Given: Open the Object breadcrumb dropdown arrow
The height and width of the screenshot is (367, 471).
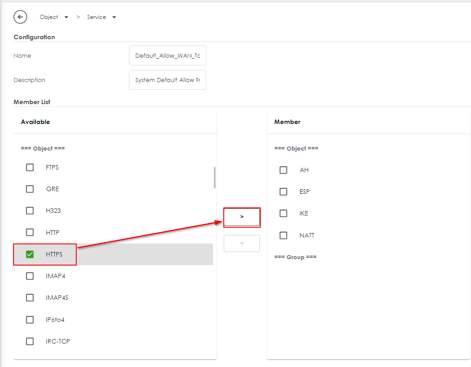Looking at the screenshot, I should [66, 18].
